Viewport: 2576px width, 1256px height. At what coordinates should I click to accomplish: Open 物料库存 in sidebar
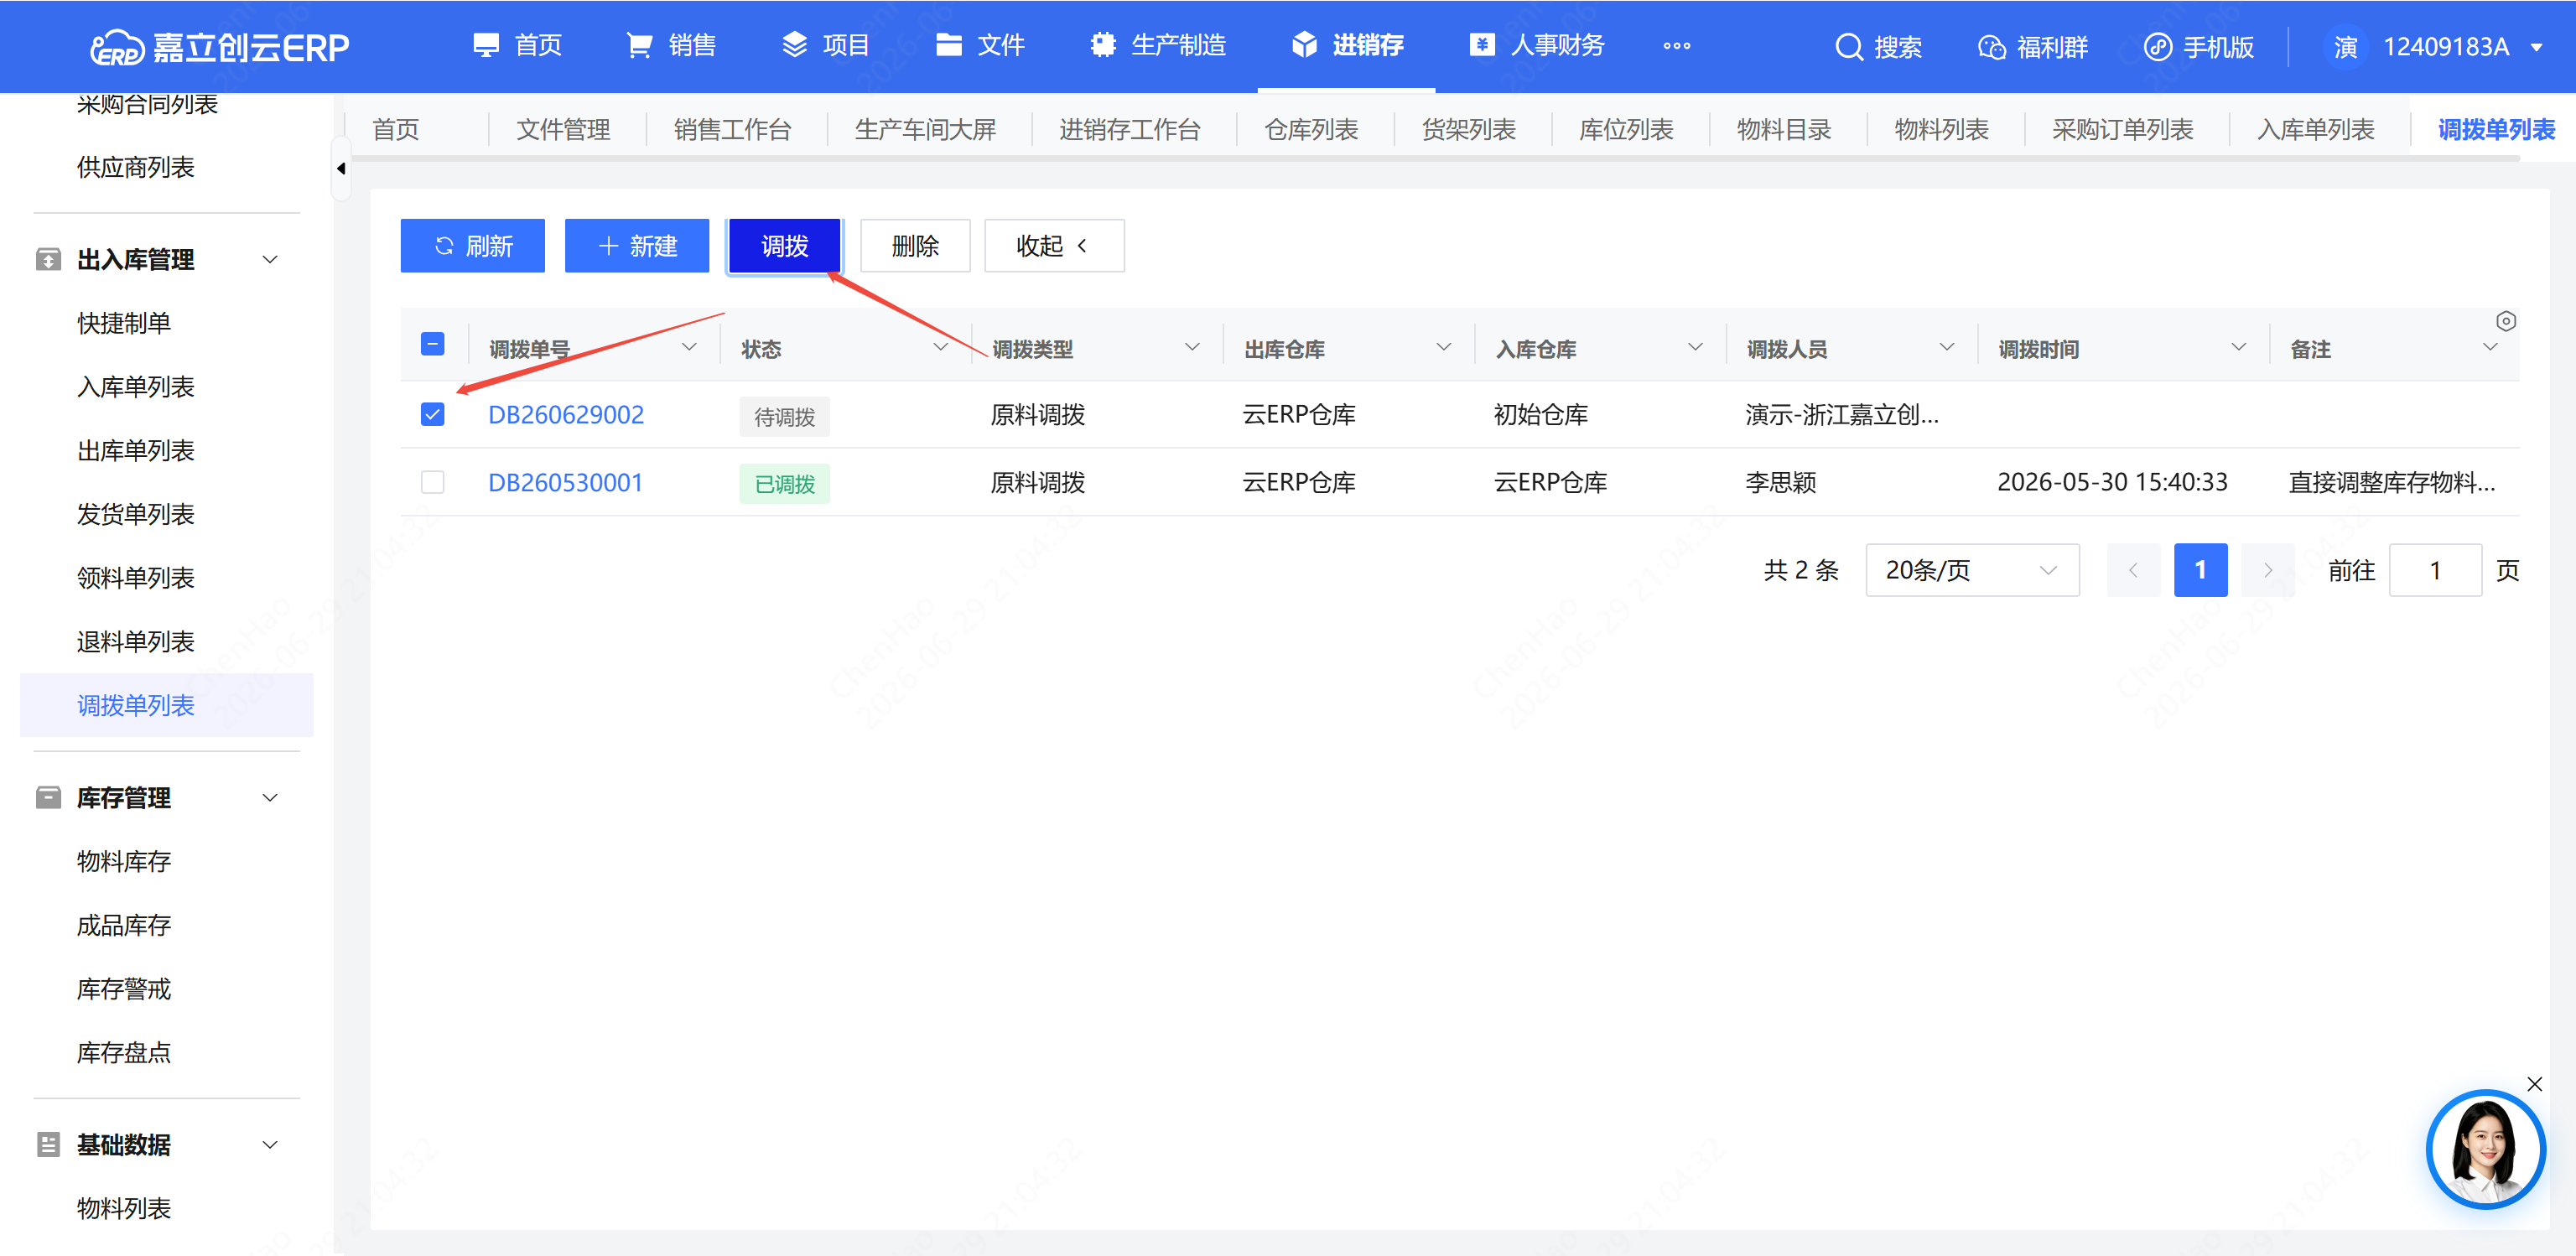pos(124,862)
